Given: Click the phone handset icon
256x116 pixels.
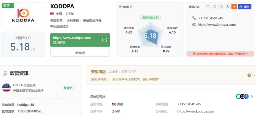Looking at the screenshot, I should click(x=194, y=18).
